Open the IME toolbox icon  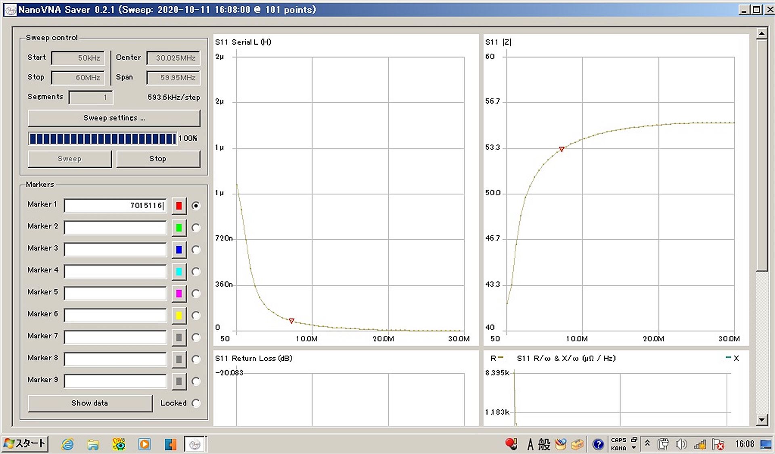point(577,444)
